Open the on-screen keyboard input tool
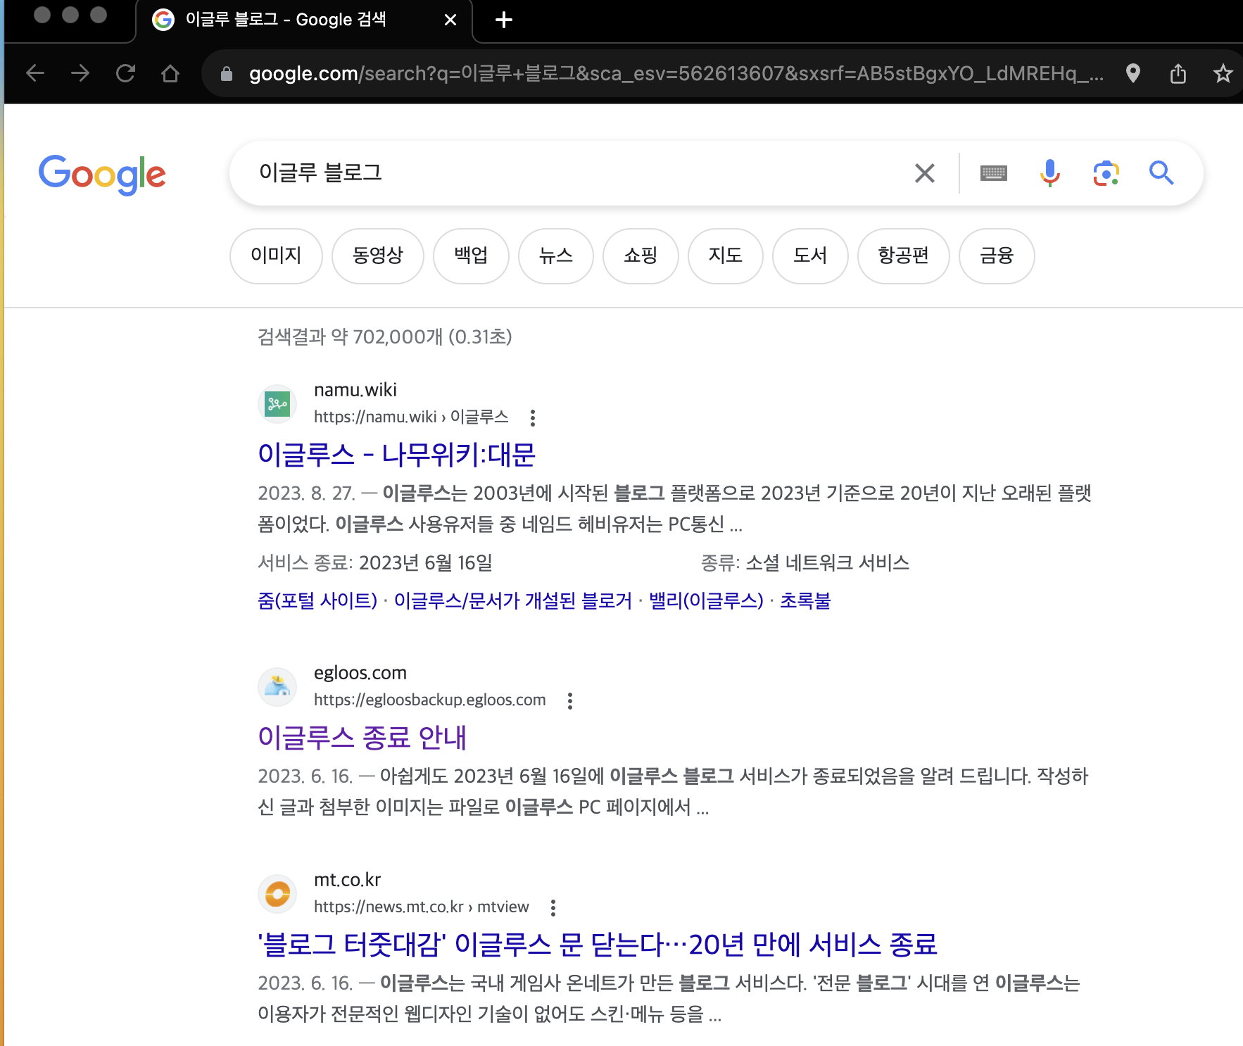The image size is (1243, 1046). [994, 173]
